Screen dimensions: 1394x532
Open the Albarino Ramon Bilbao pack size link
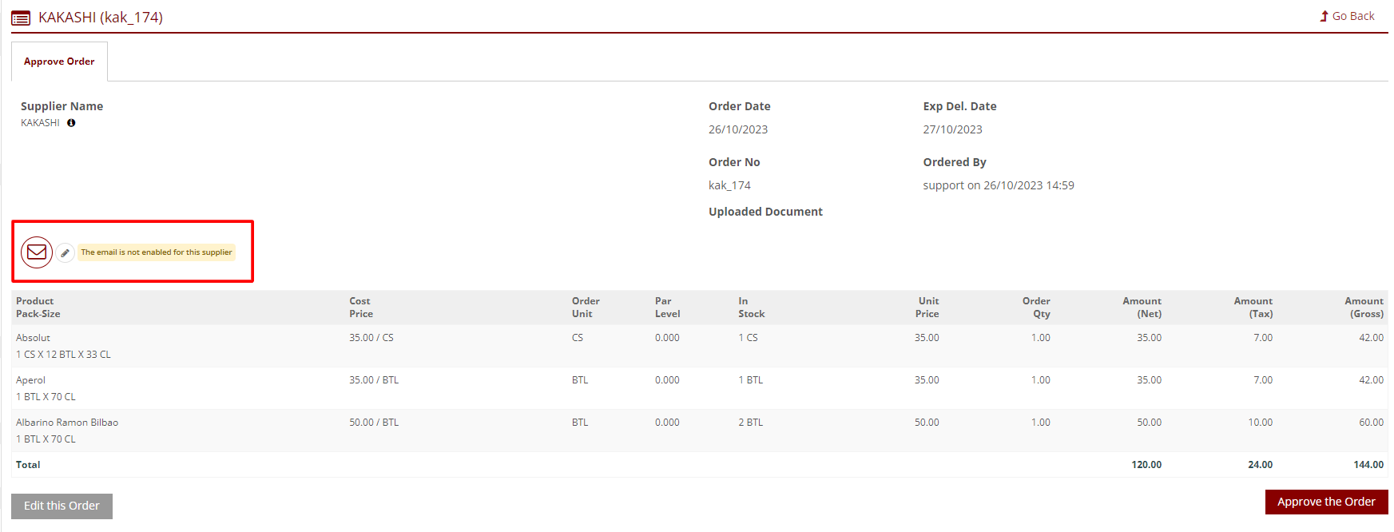46,439
